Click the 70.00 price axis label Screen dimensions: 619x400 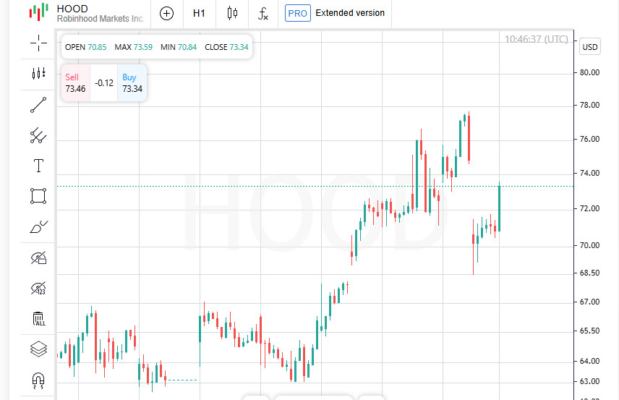[589, 245]
